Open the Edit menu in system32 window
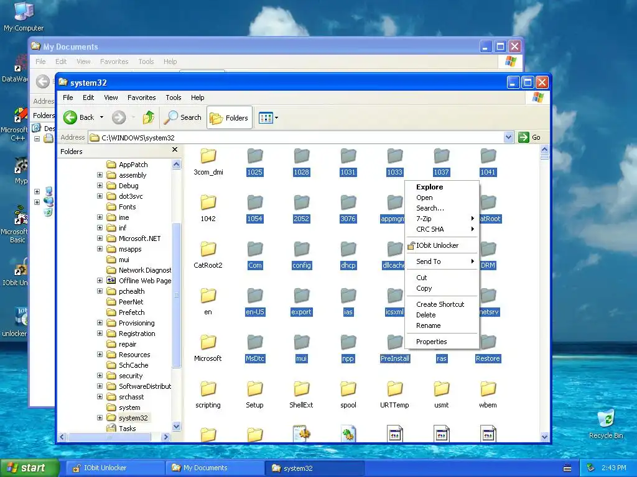This screenshot has width=637, height=477. point(88,98)
